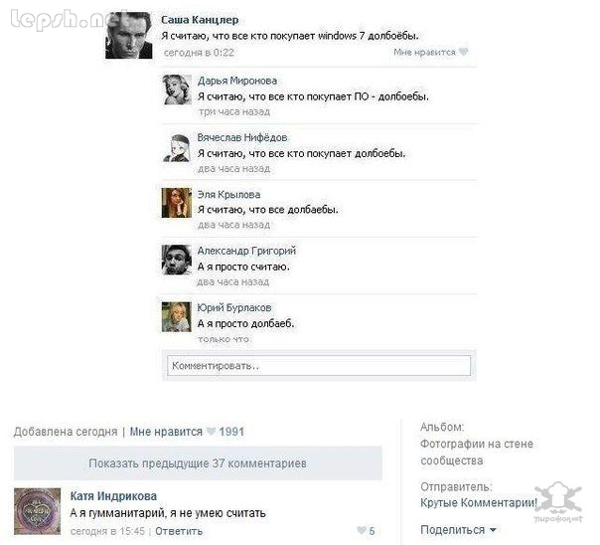Viewport: 600px width, 545px height.
Task: Like Катя Индрикова's comment via heart icon
Action: tap(362, 530)
